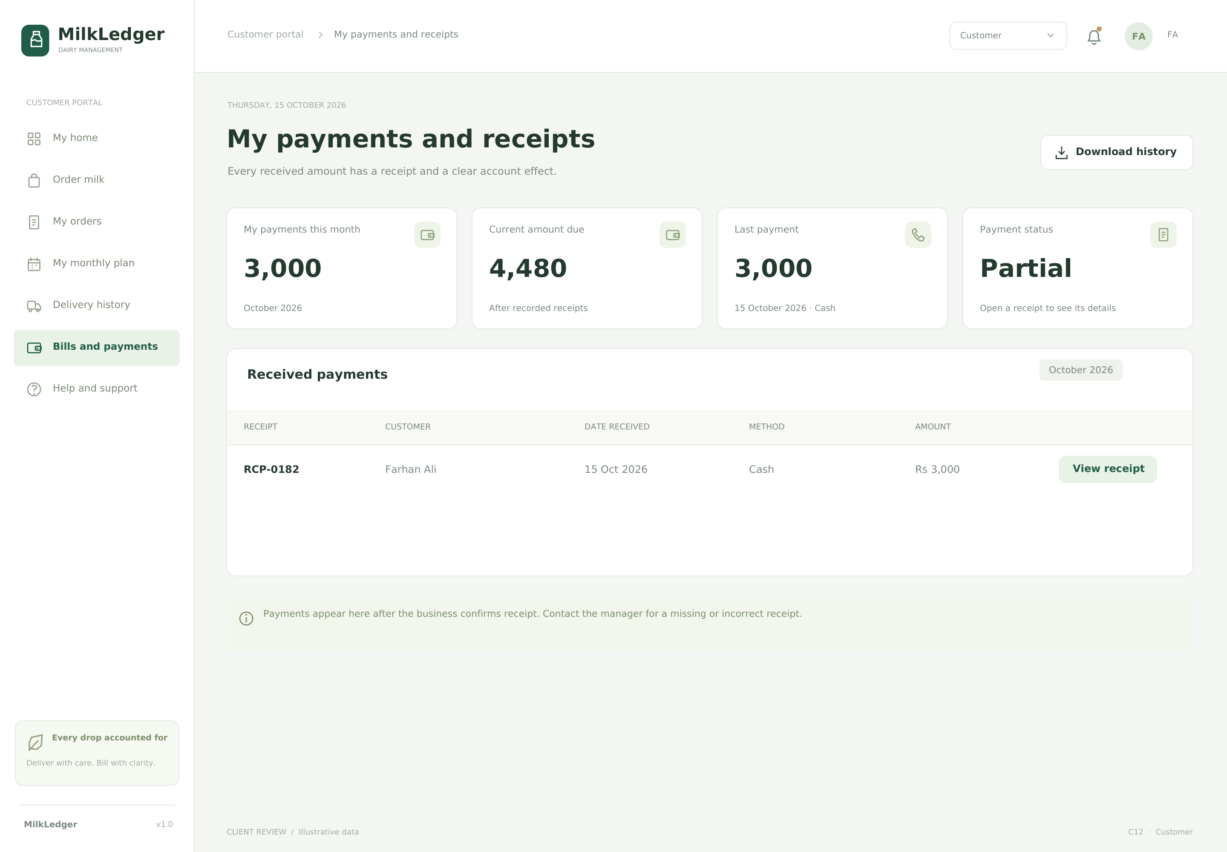The height and width of the screenshot is (852, 1227).
Task: Select receipt number RCP-0182
Action: point(271,469)
